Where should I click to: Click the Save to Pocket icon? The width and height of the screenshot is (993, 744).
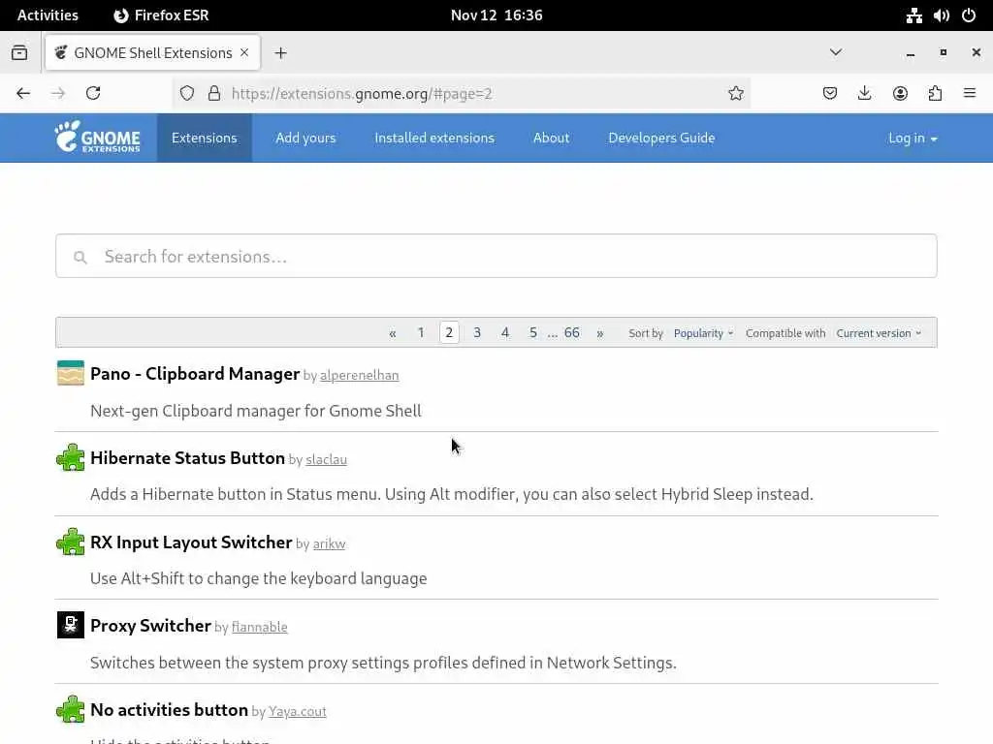pos(830,93)
